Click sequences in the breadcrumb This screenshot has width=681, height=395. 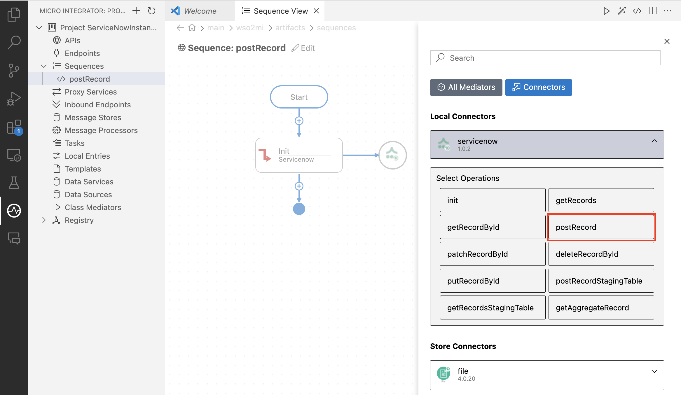pos(336,28)
